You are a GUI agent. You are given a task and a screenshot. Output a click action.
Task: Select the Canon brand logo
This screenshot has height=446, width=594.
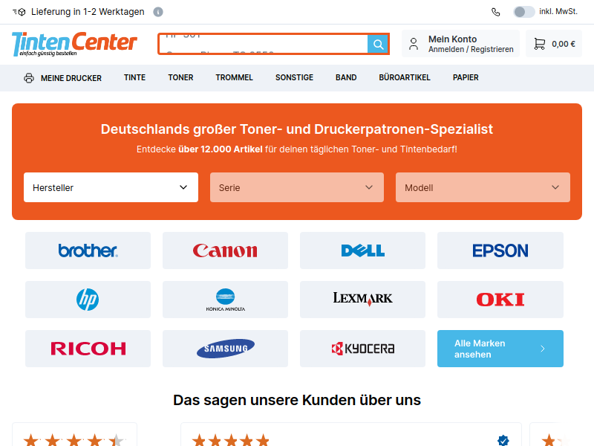click(x=225, y=251)
